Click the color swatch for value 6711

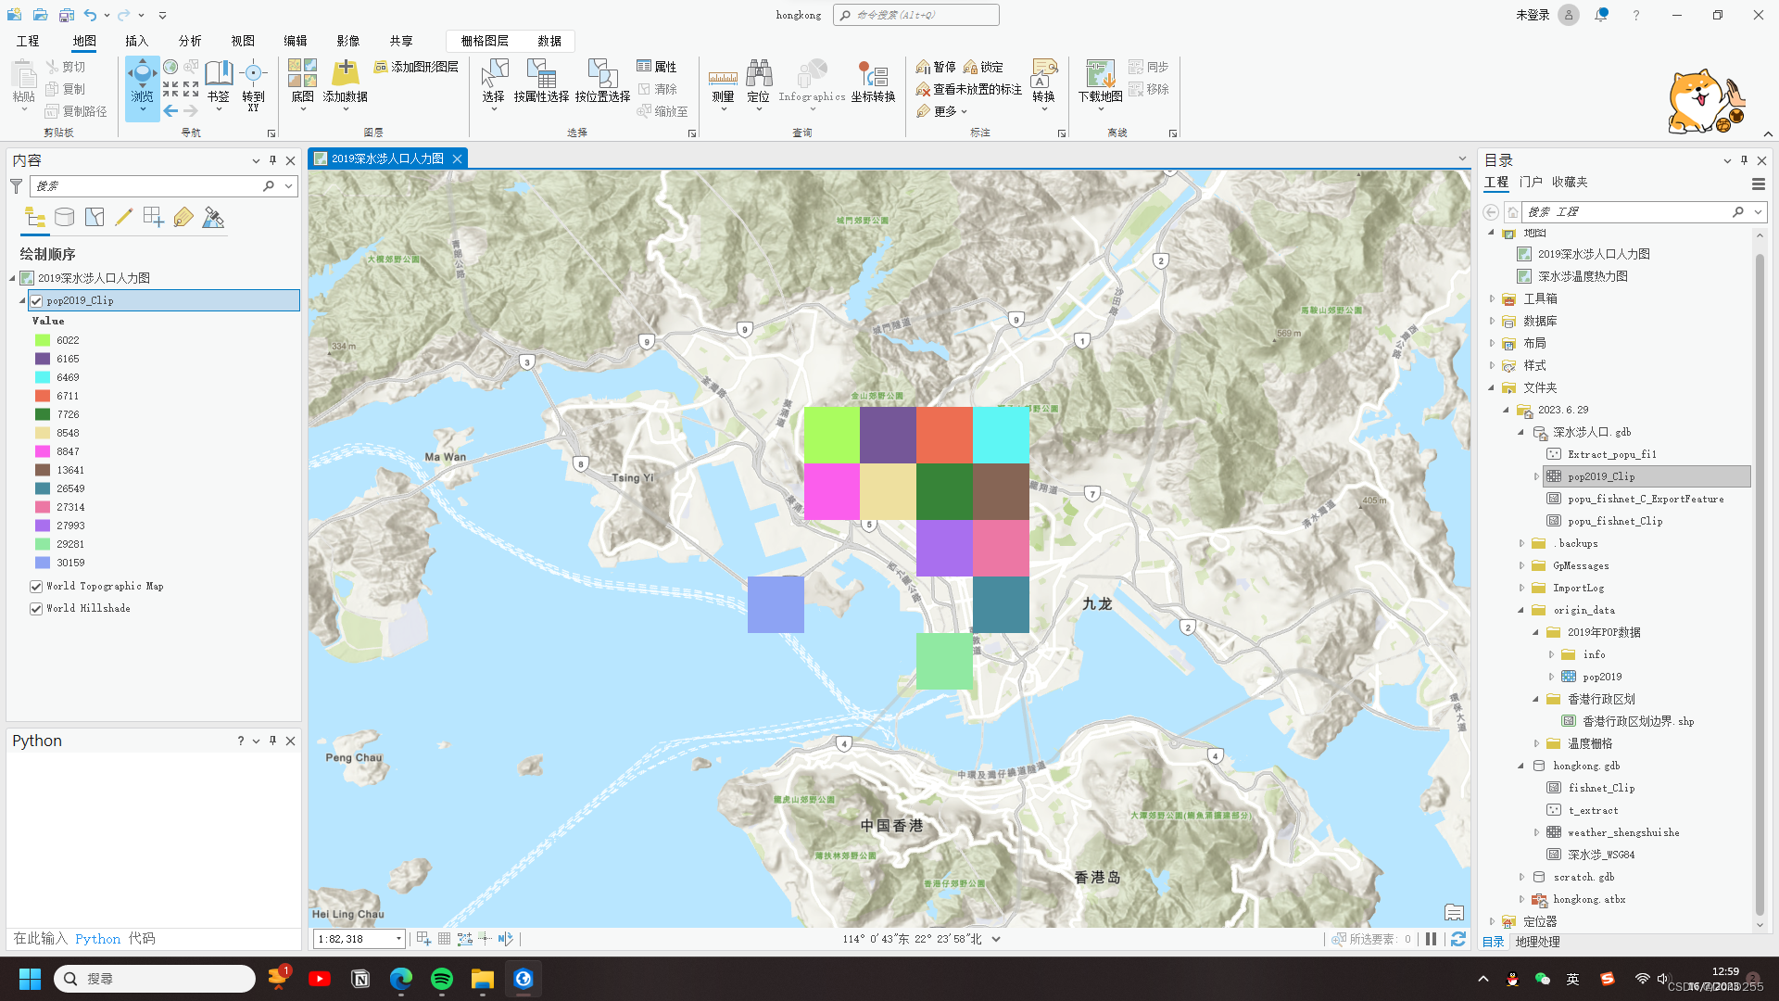43,396
